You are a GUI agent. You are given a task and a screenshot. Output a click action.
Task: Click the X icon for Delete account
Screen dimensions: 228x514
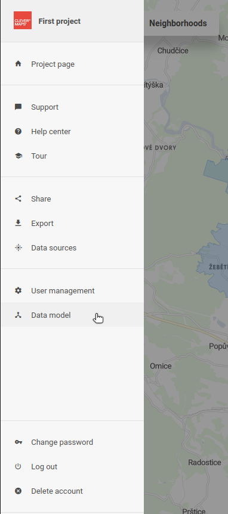point(18,491)
